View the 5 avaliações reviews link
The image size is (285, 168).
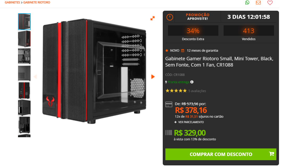pyautogui.click(x=197, y=91)
